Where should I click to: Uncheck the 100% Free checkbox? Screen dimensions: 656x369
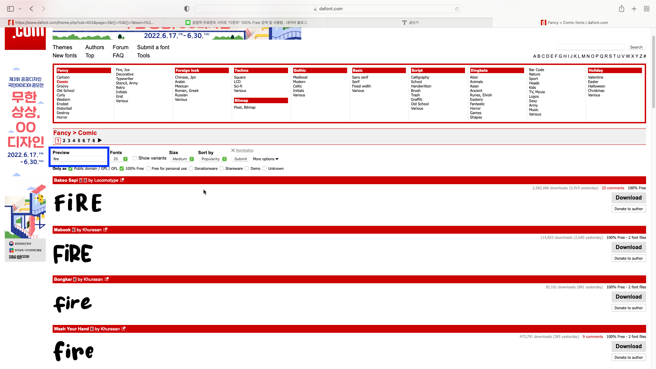point(122,168)
